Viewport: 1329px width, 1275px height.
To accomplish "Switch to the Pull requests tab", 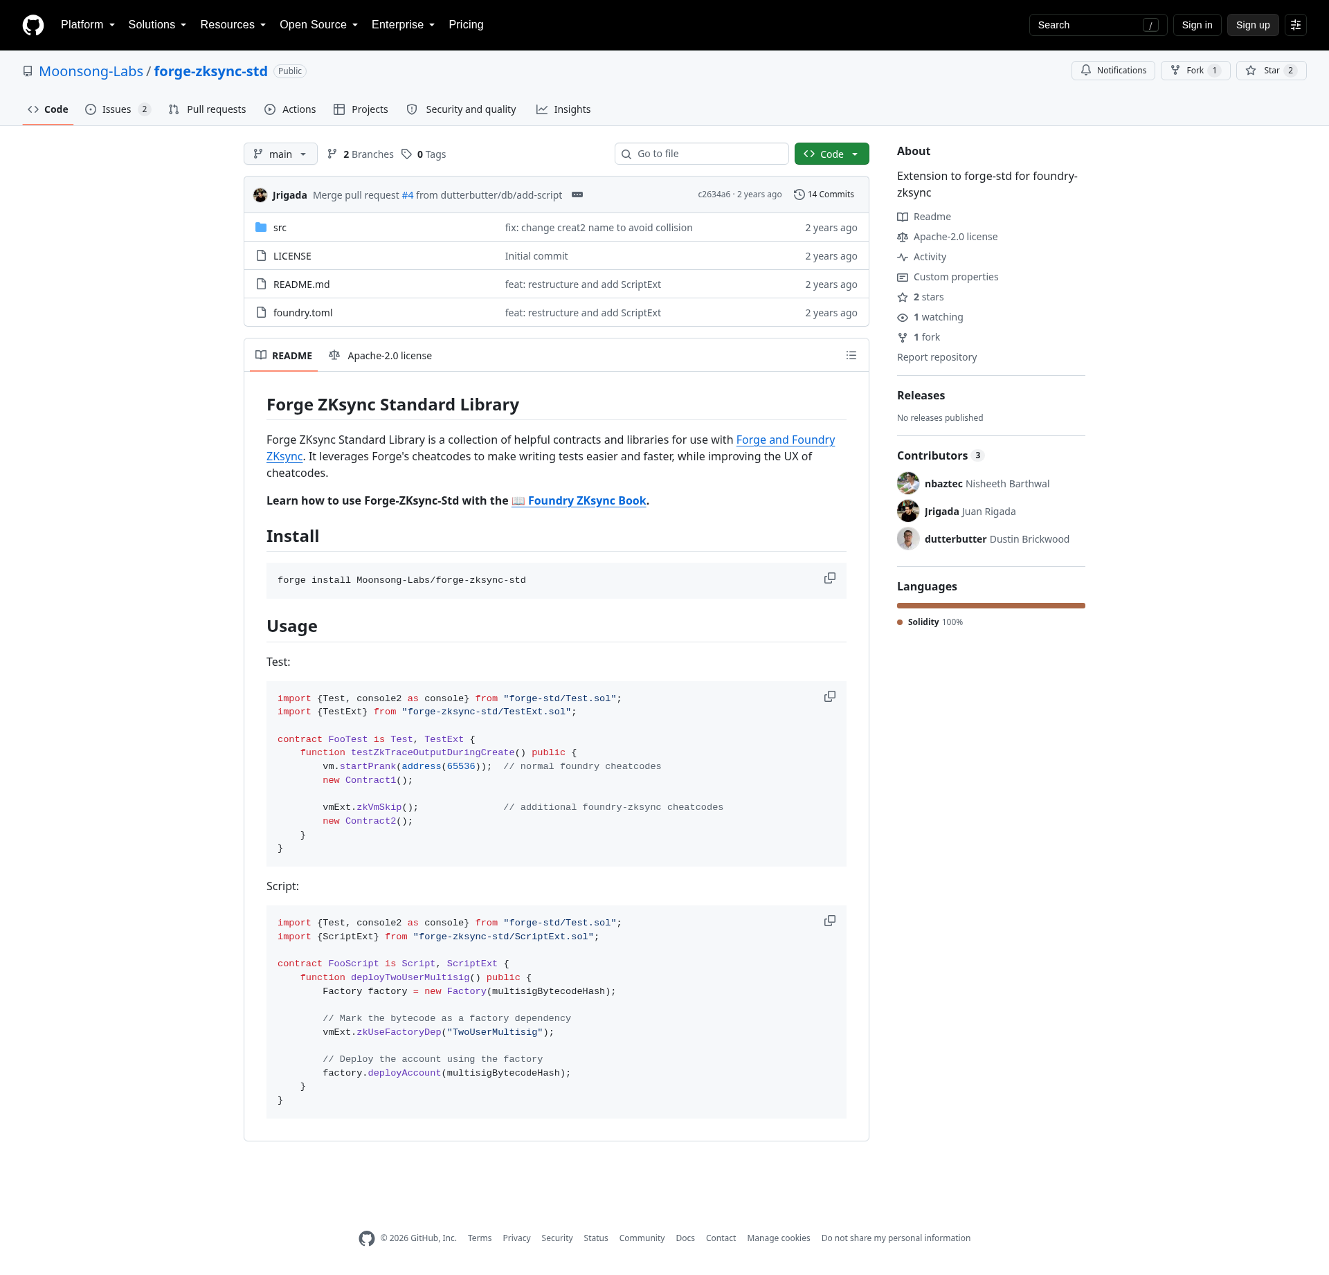I will pos(207,109).
